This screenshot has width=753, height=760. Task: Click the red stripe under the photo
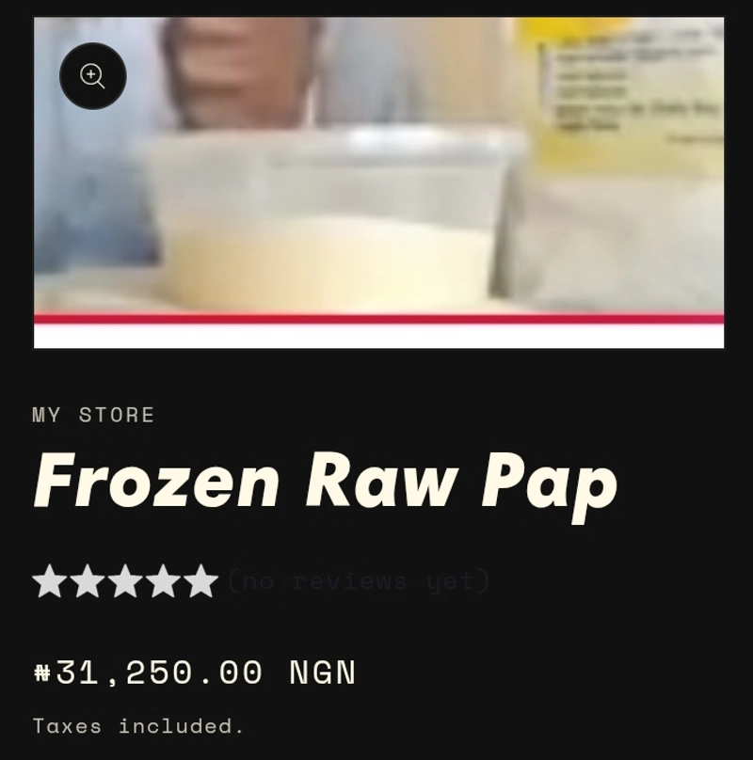coord(379,319)
